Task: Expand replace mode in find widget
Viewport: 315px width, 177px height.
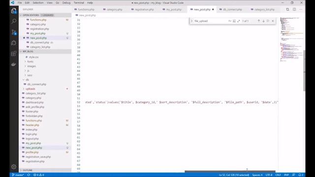Action: [191, 21]
